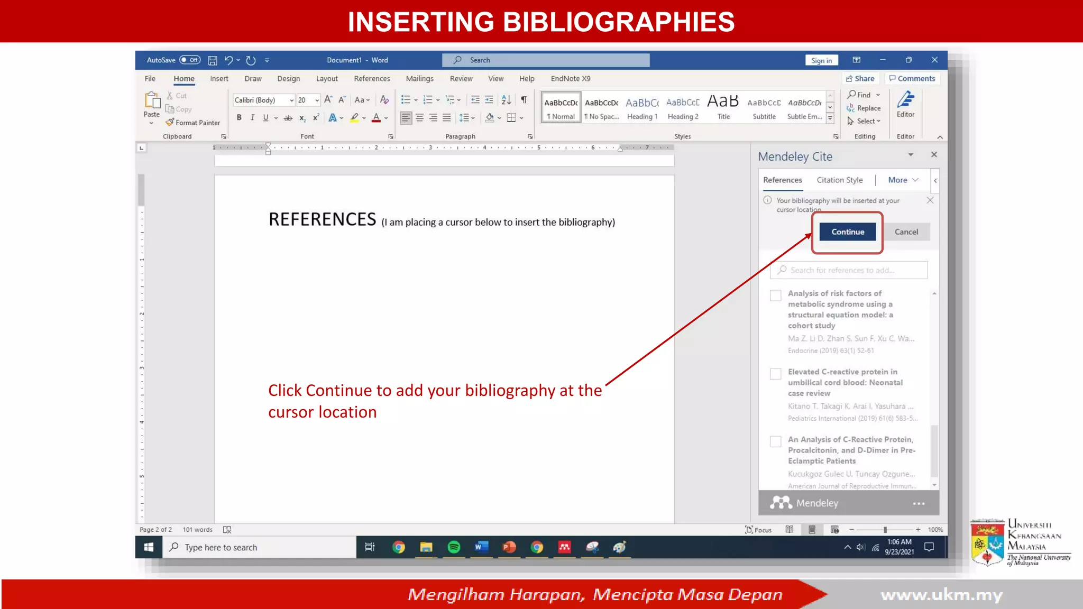Open the Find dropdown arrow
This screenshot has height=609, width=1083.
tap(878, 95)
